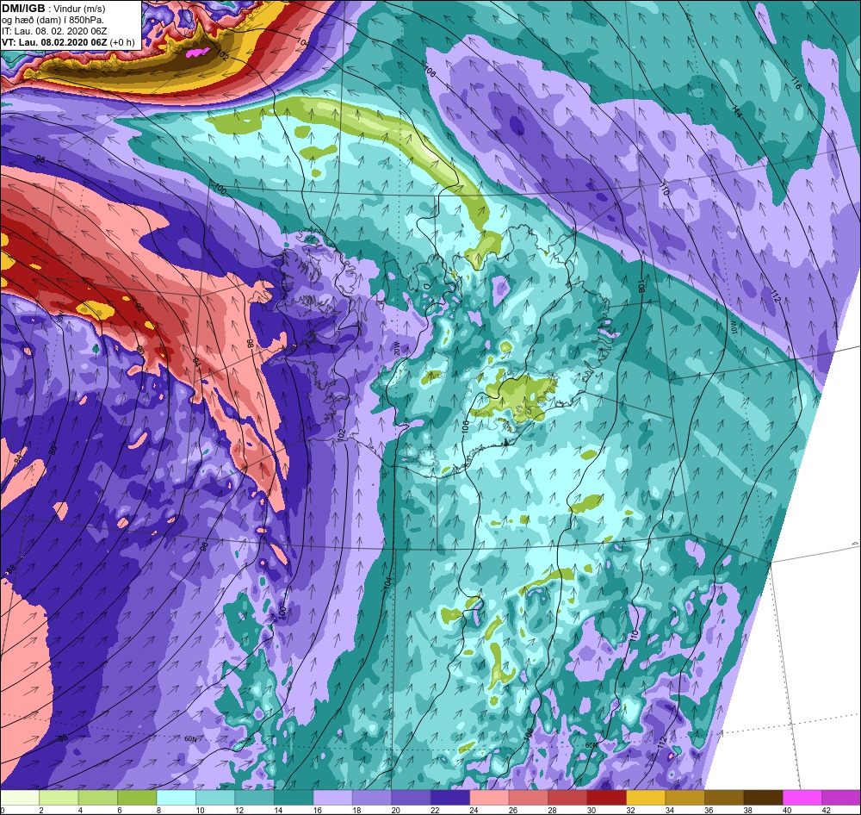
Task: Click the '92' contour label in the red band
Action: click(x=139, y=308)
